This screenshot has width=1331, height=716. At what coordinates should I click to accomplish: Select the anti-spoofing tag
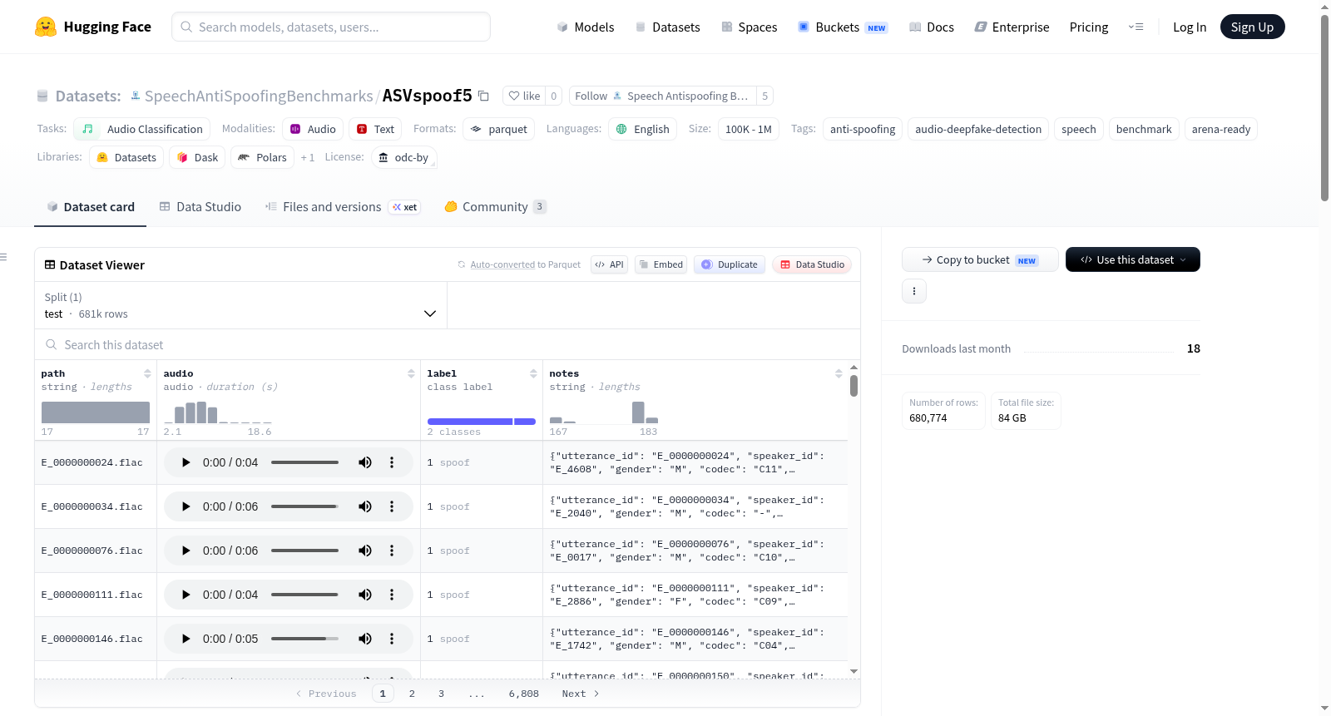[863, 129]
